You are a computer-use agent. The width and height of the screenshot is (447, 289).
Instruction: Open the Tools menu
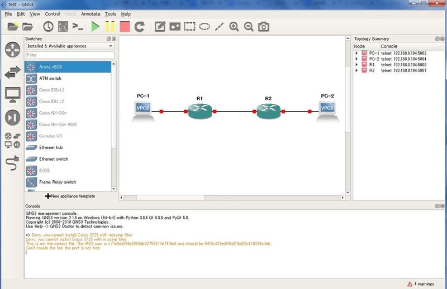111,13
